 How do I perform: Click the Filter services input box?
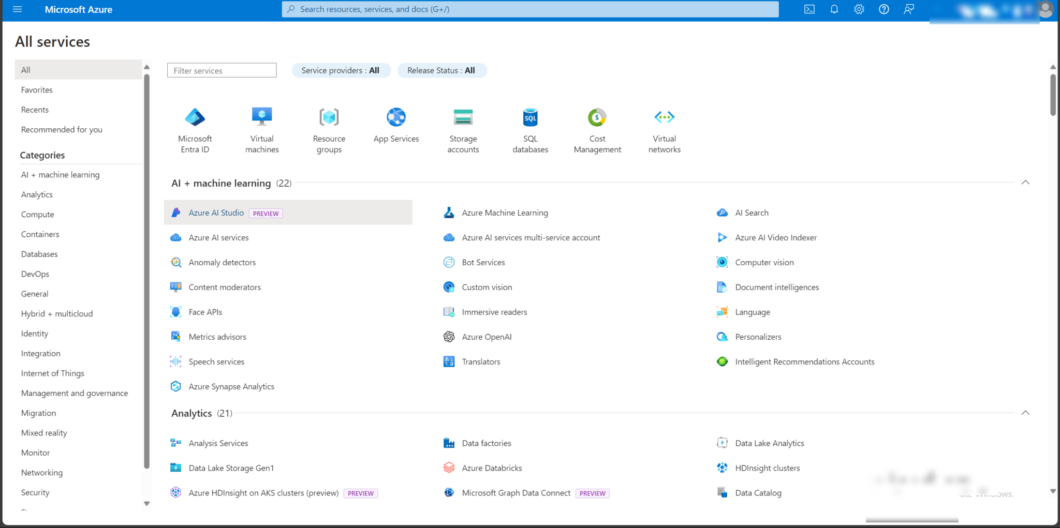pyautogui.click(x=222, y=70)
